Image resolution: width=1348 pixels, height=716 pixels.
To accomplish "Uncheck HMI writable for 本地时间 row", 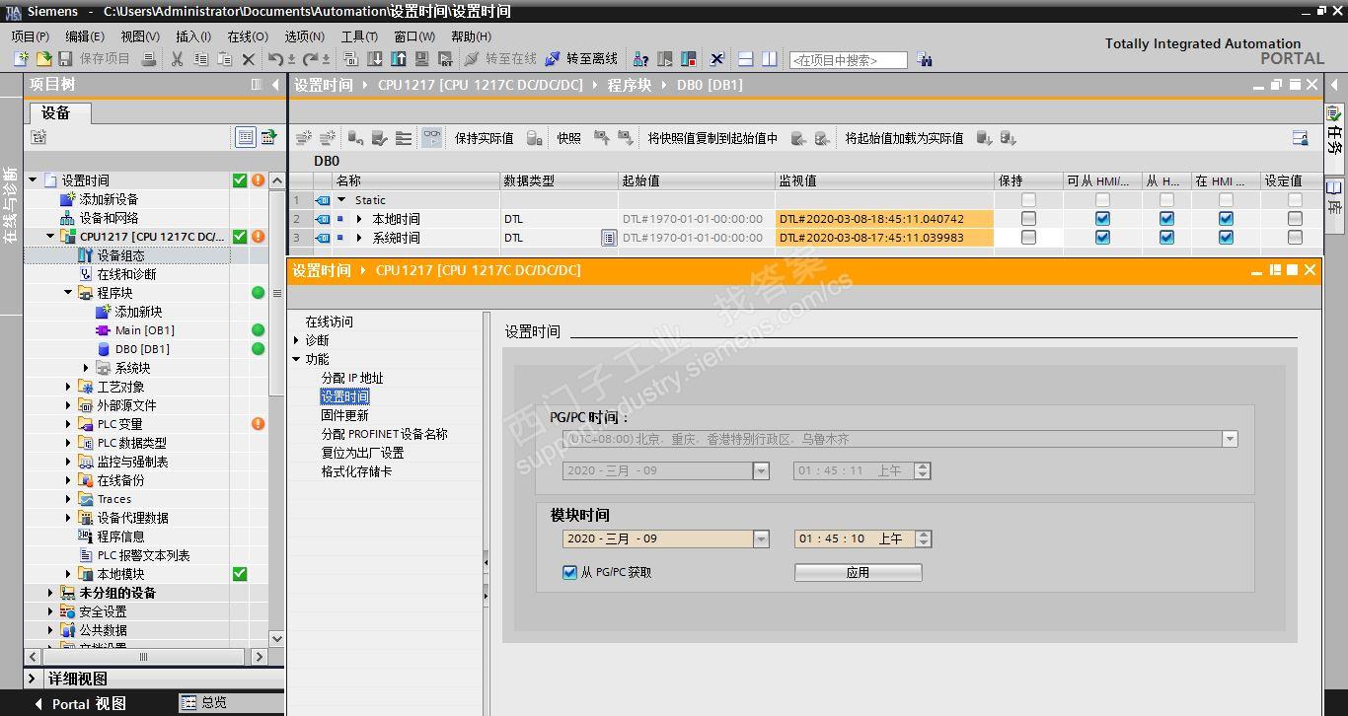I will (1166, 219).
